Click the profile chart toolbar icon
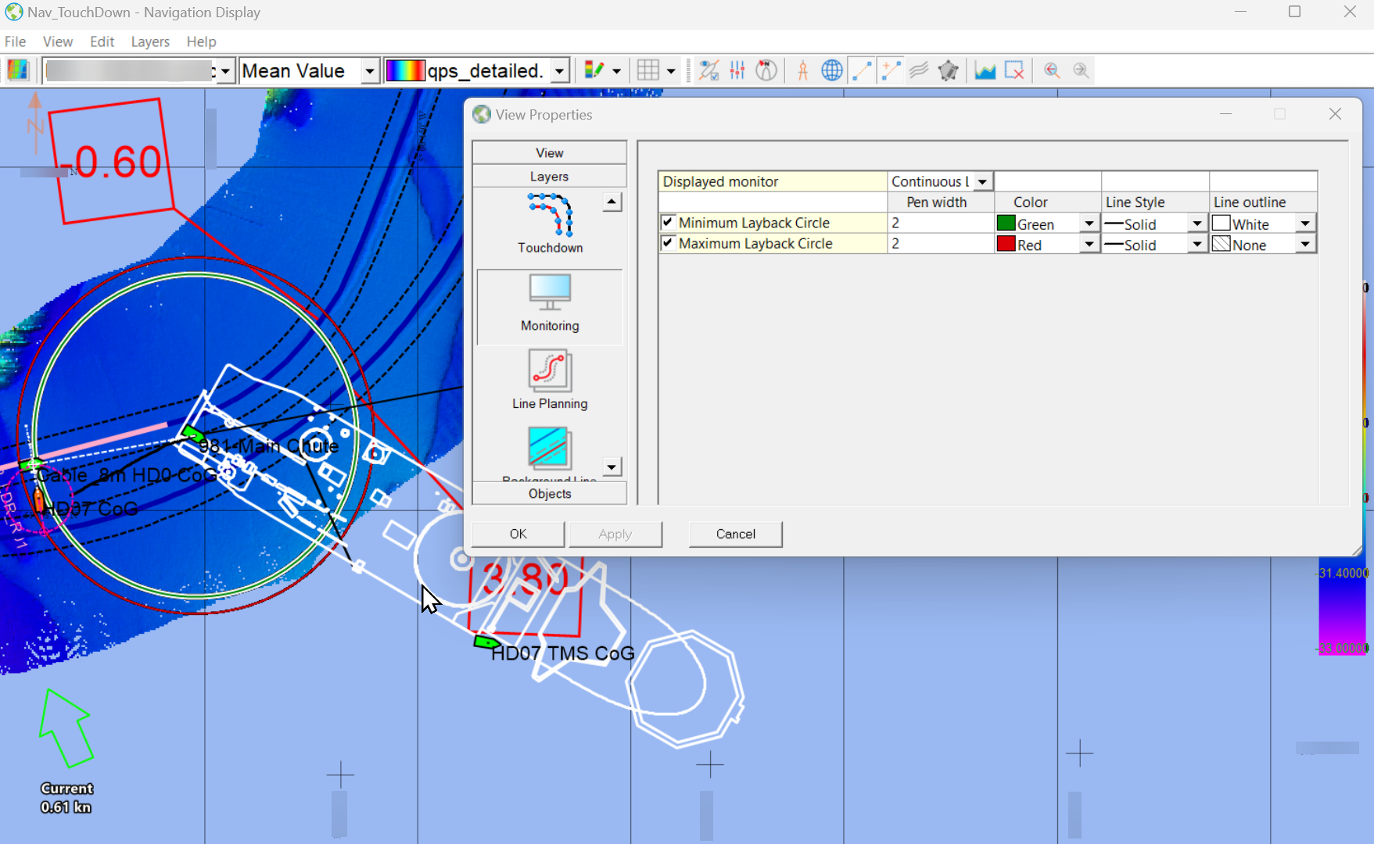The image size is (1374, 844). (985, 71)
